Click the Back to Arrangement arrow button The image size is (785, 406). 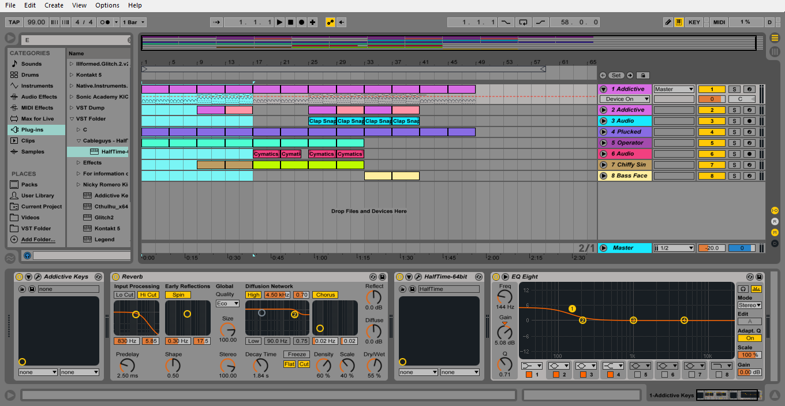click(342, 22)
